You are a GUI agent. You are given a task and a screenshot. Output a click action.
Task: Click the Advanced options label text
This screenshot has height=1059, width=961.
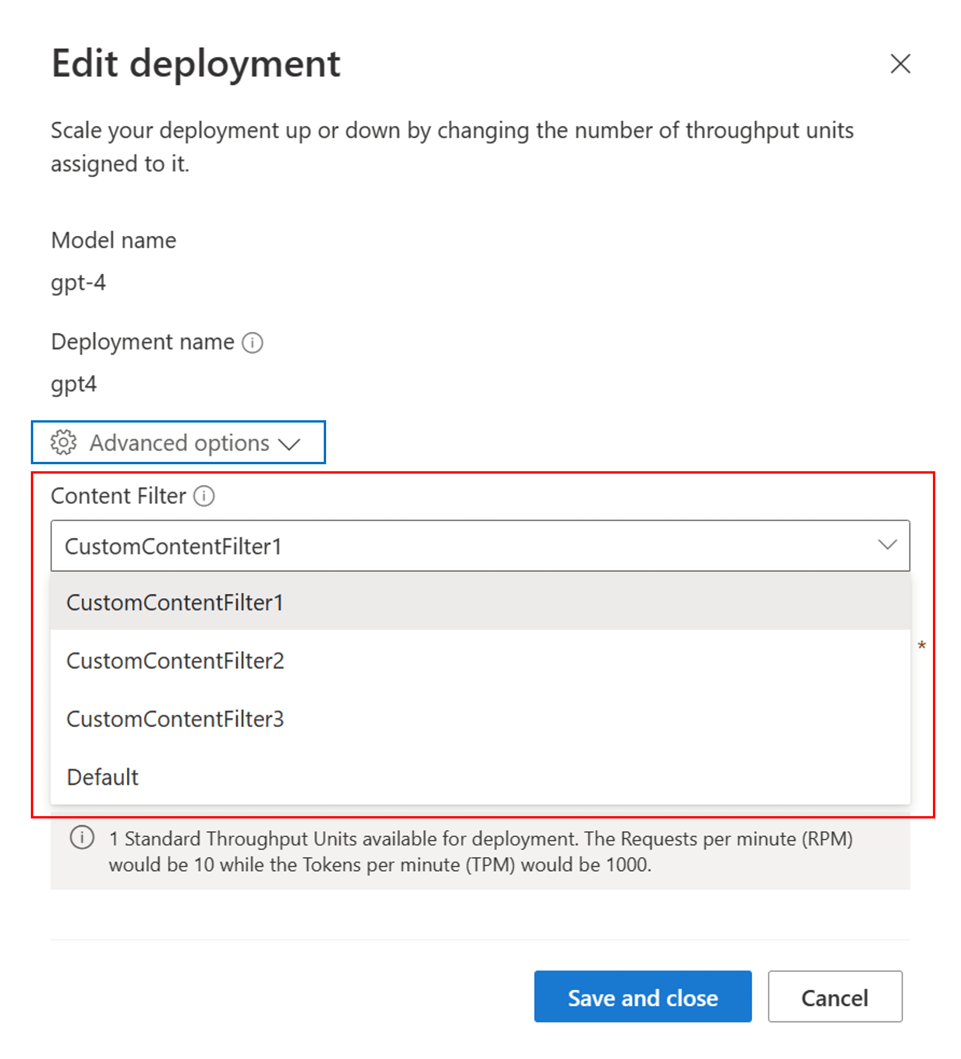pyautogui.click(x=179, y=443)
